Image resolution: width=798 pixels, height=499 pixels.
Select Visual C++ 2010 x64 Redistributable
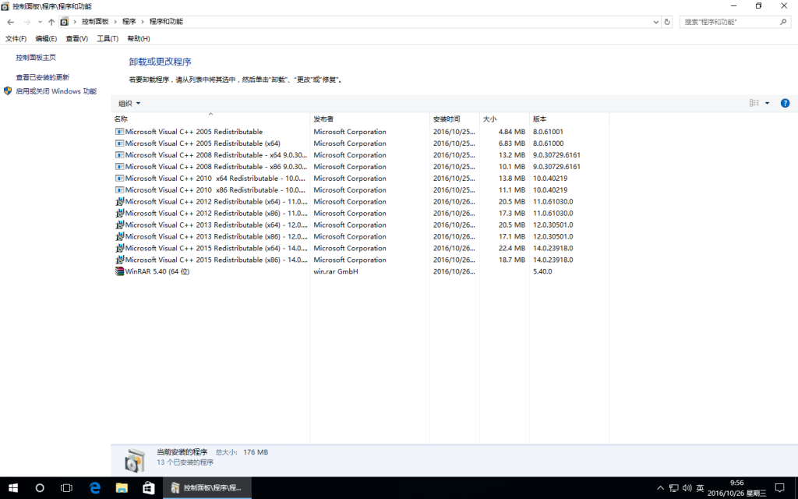coord(361,179)
